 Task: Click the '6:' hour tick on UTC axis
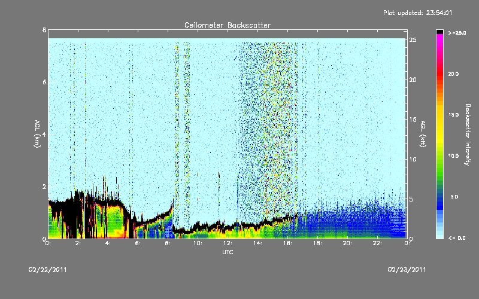point(138,243)
